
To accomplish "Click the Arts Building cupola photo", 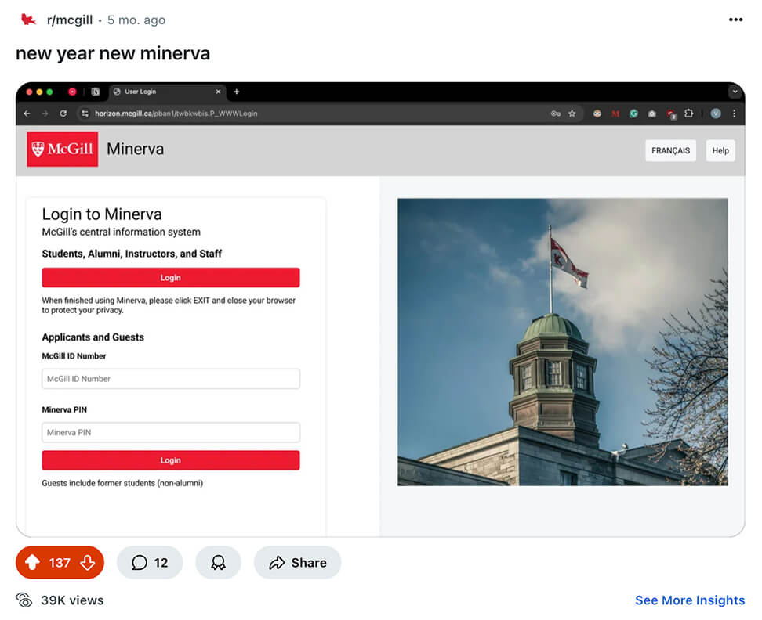I will (x=563, y=342).
